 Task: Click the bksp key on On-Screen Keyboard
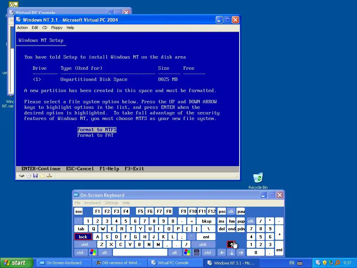tap(206, 221)
